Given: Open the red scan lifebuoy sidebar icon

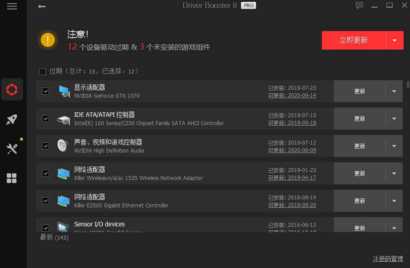Looking at the screenshot, I should (12, 89).
